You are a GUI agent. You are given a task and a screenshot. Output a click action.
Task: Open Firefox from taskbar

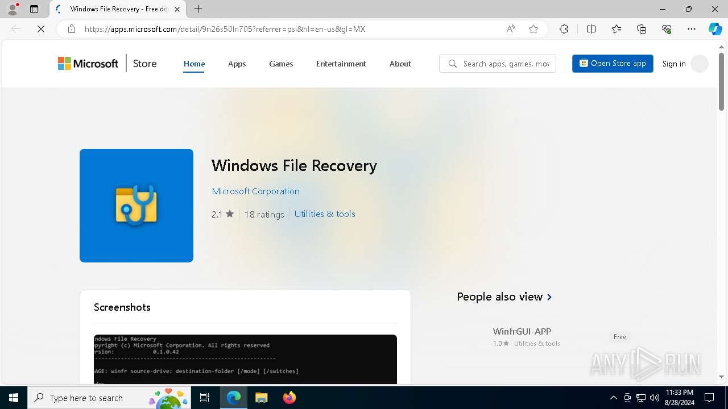point(289,398)
